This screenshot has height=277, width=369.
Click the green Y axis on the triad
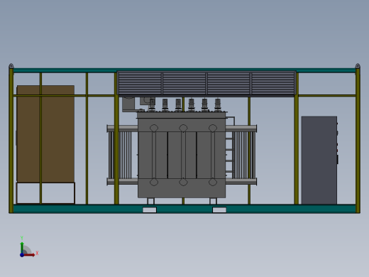click(x=22, y=247)
